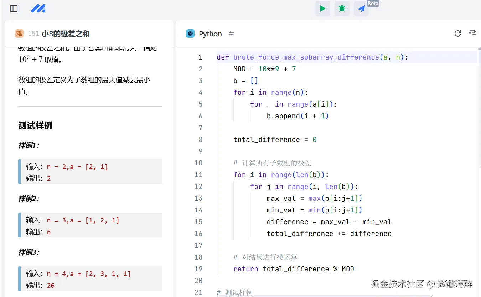Viewport: 481px width, 297px height.
Task: Open the format code paint-roller icon
Action: tap(473, 34)
